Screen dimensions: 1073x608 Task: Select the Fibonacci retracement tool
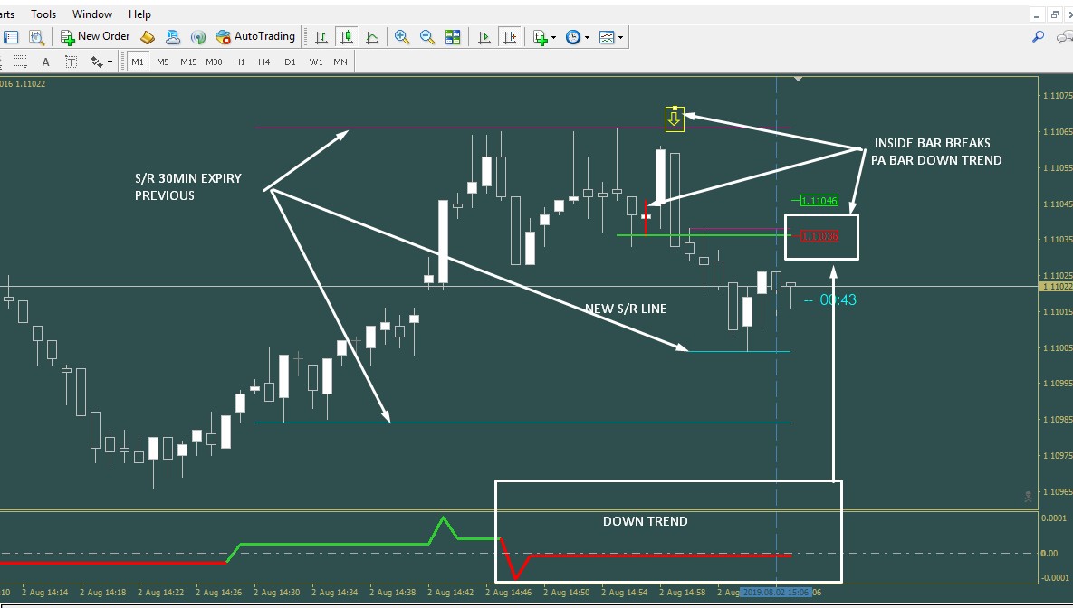[21, 62]
